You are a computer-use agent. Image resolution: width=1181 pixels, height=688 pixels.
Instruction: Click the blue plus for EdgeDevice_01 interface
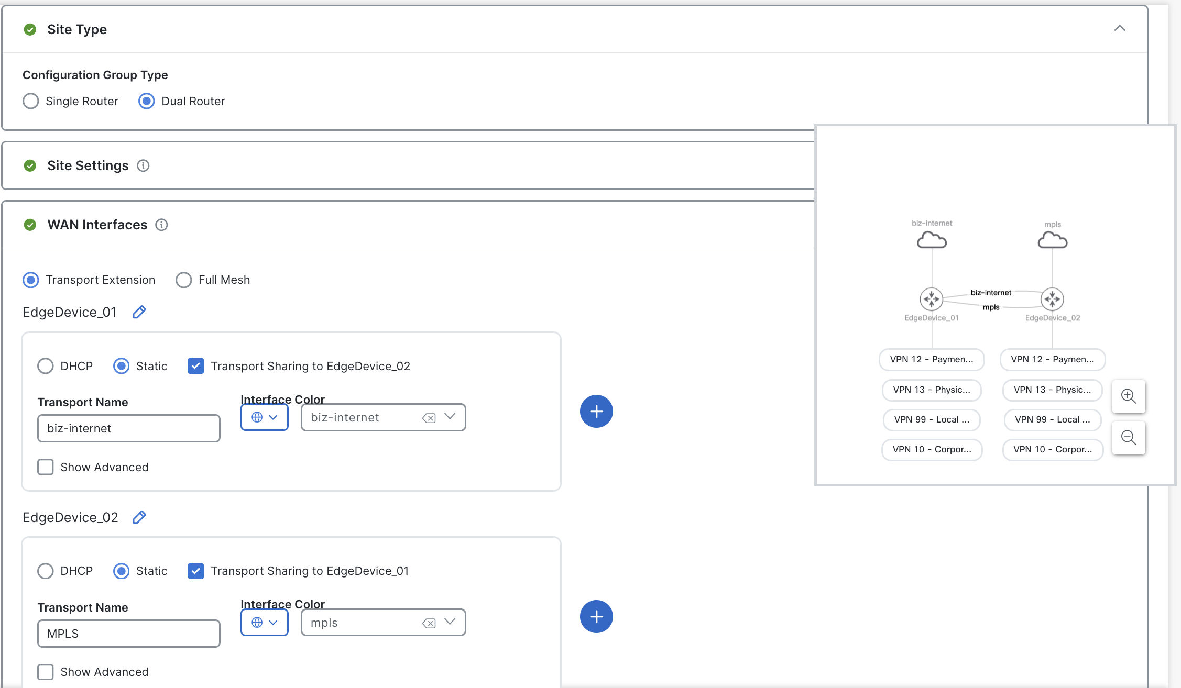coord(596,412)
